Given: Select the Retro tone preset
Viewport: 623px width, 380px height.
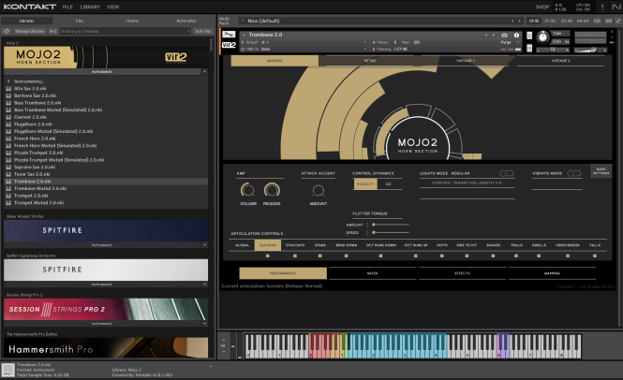Looking at the screenshot, I should click(x=369, y=61).
